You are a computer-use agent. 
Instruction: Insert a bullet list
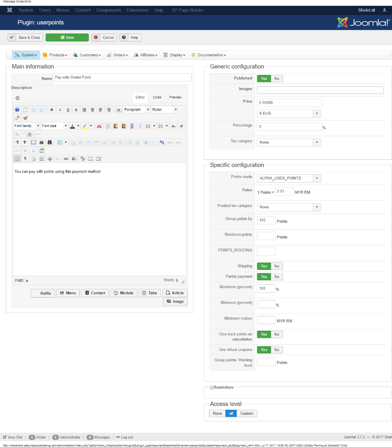pos(161,126)
